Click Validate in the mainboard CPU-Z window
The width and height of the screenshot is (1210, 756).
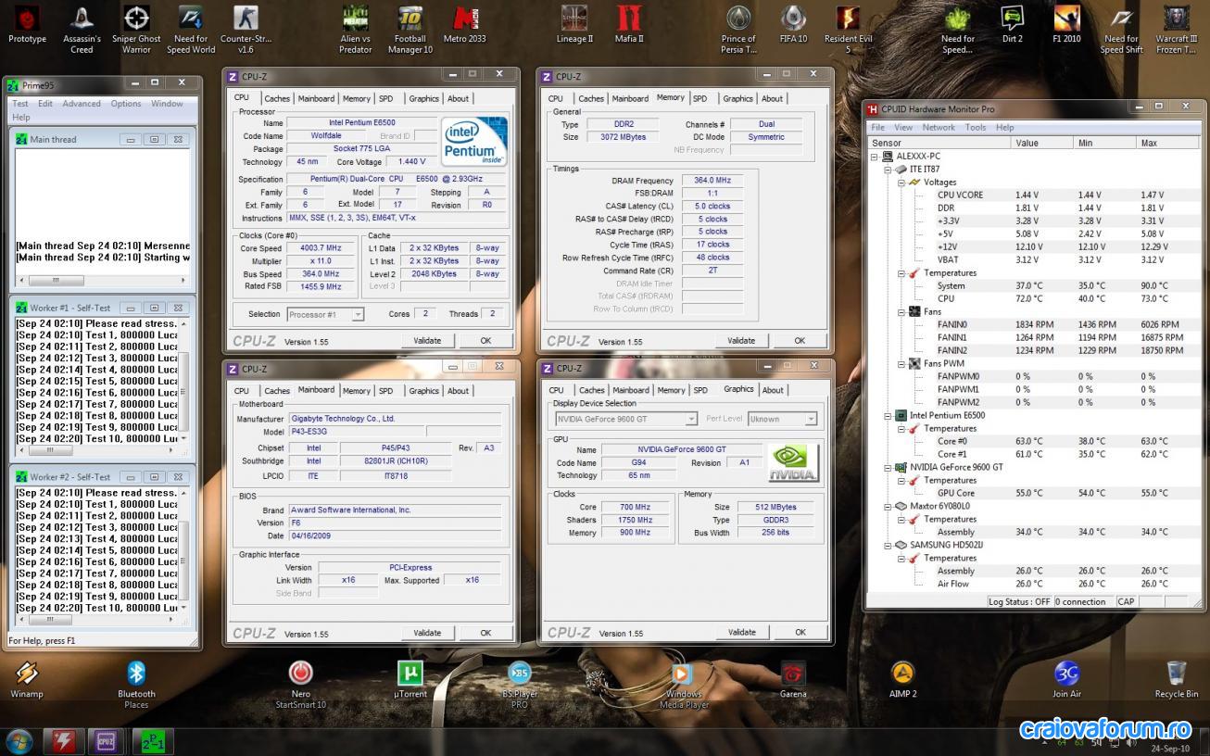[x=427, y=633]
